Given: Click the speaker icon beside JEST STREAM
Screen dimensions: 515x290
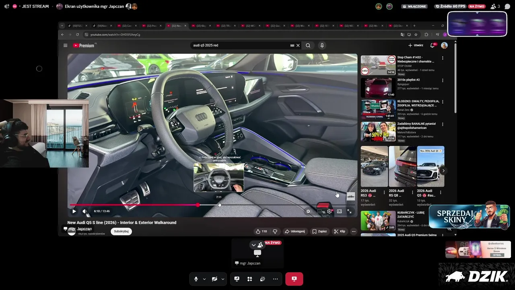Looking at the screenshot, I should 6,6.
